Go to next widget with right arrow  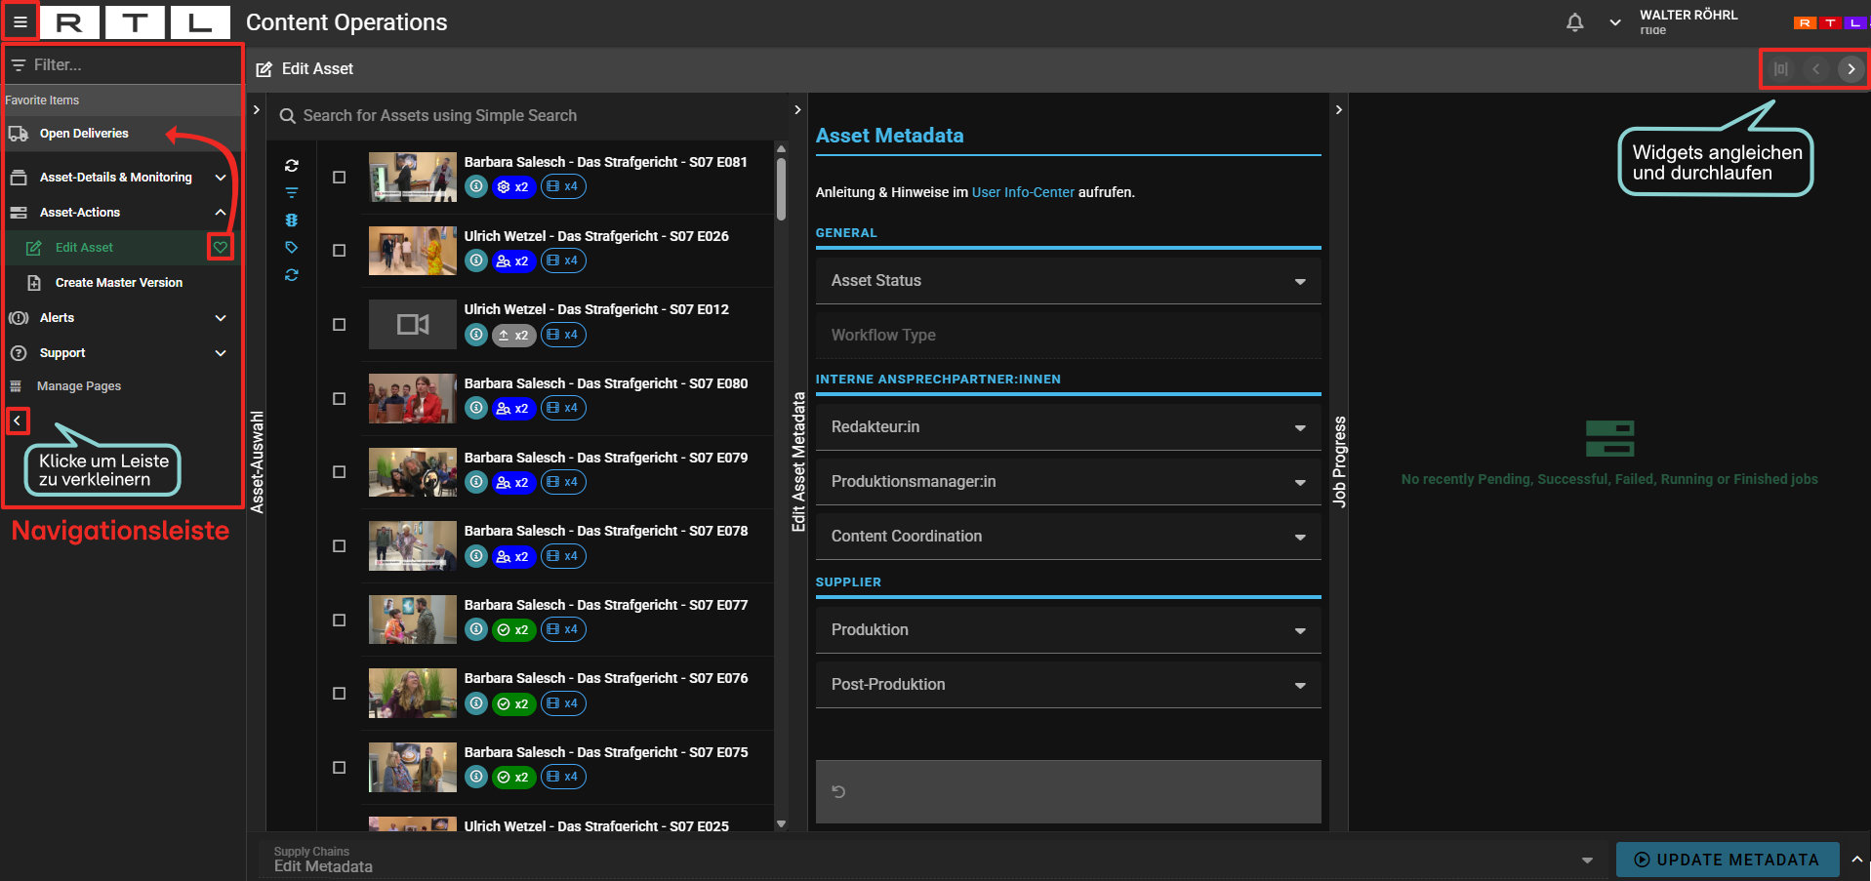pyautogui.click(x=1851, y=69)
